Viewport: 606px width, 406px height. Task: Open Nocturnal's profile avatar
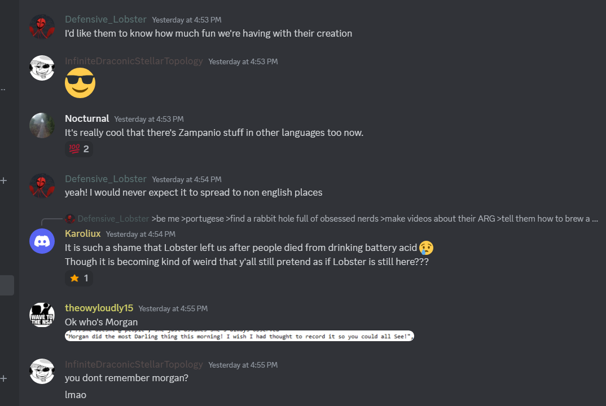(x=42, y=126)
